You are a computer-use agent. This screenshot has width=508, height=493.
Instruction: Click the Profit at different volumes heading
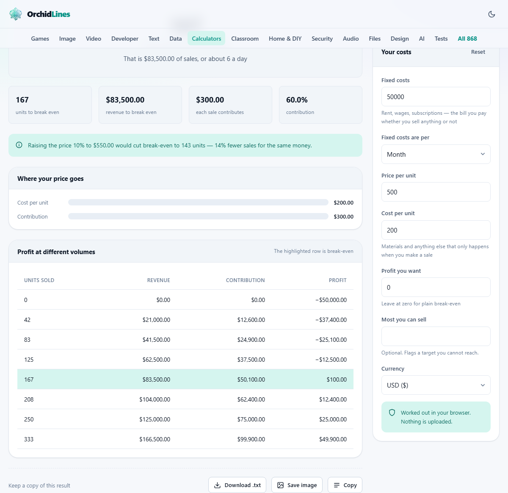[56, 252]
